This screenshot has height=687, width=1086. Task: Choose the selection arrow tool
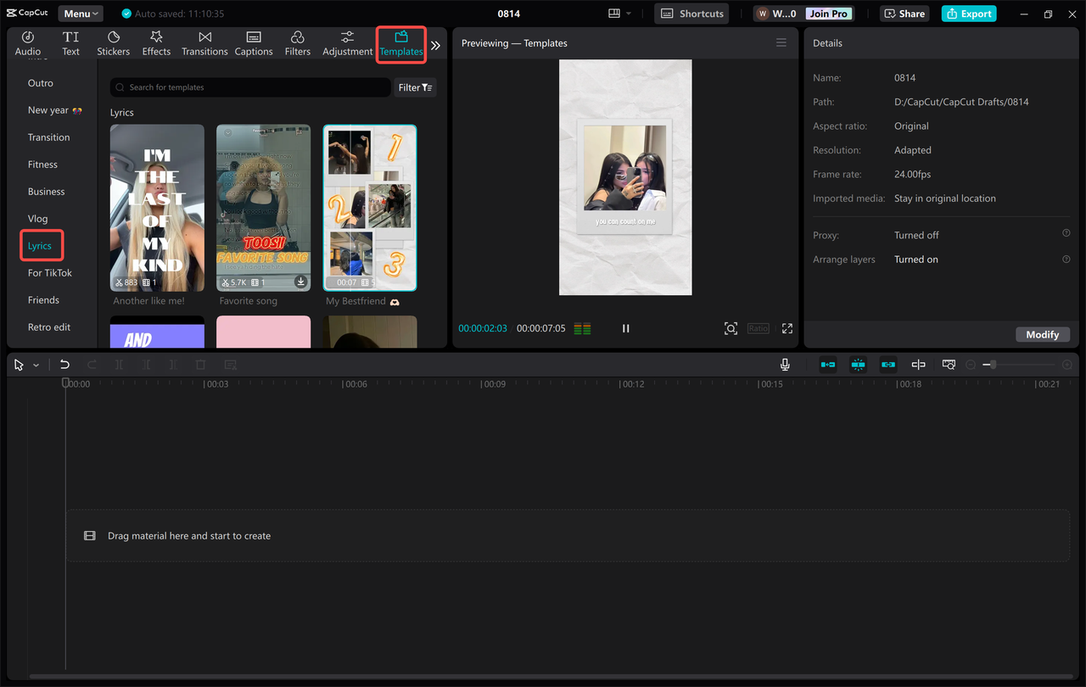20,365
